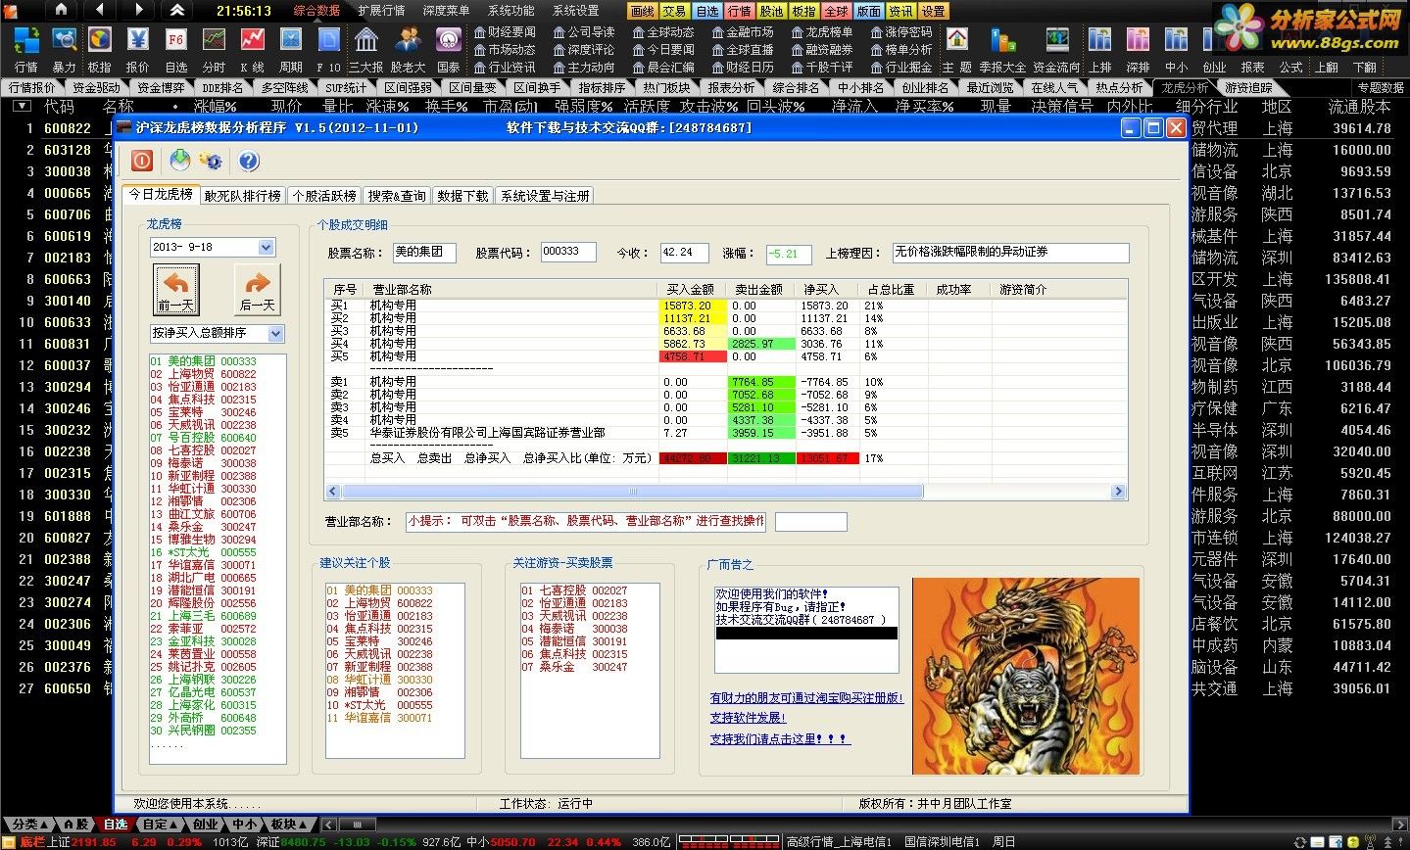
Task: Expand the 自定 bottom tab menu
Action: (160, 824)
